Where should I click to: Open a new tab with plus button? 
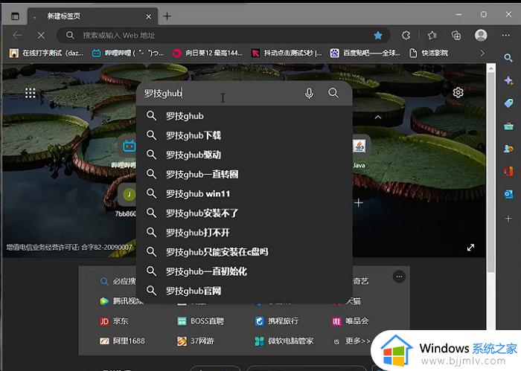point(167,16)
